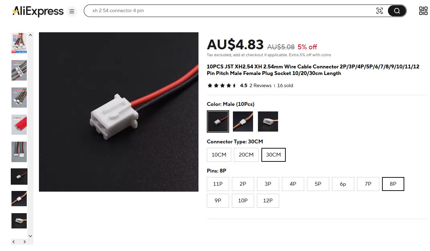This screenshot has height=251, width=430.
Task: Click the next thumbnail page arrow
Action: point(25,242)
